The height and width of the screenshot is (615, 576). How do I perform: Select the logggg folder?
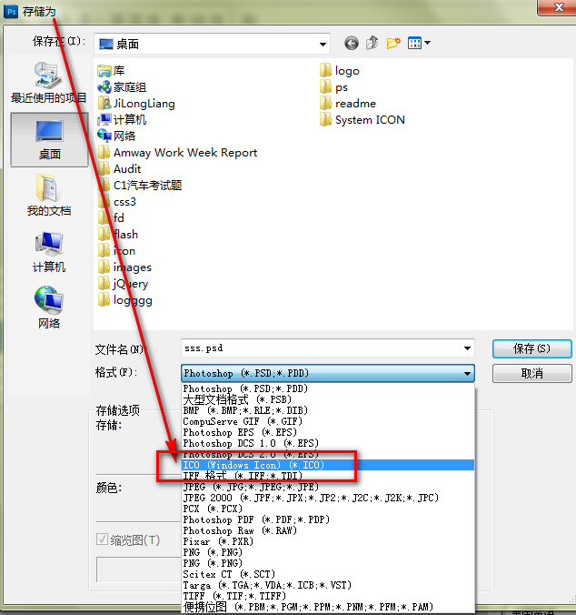click(x=124, y=300)
